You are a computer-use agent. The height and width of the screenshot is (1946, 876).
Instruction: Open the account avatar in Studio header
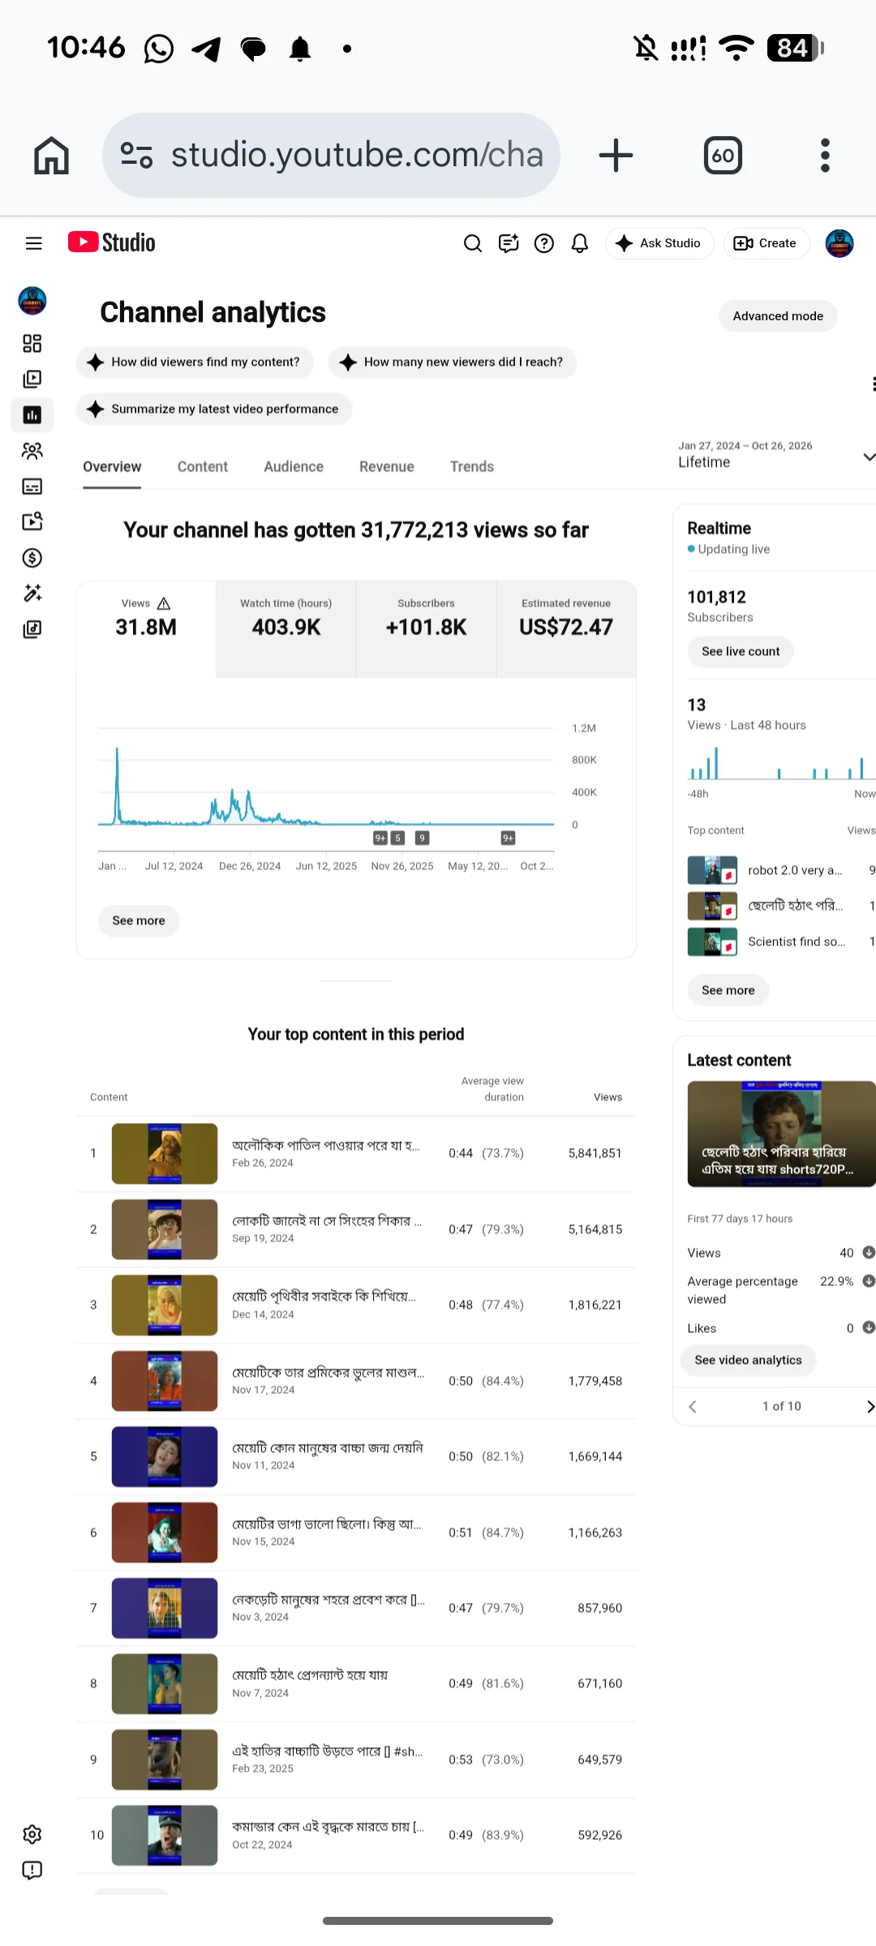[x=839, y=243]
